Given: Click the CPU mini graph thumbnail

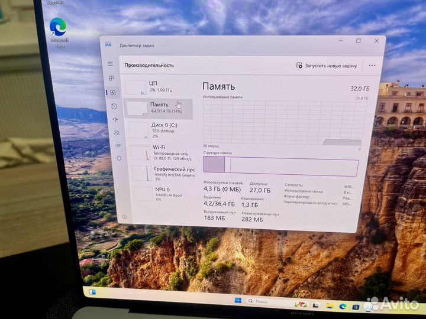Looking at the screenshot, I should tap(135, 87).
